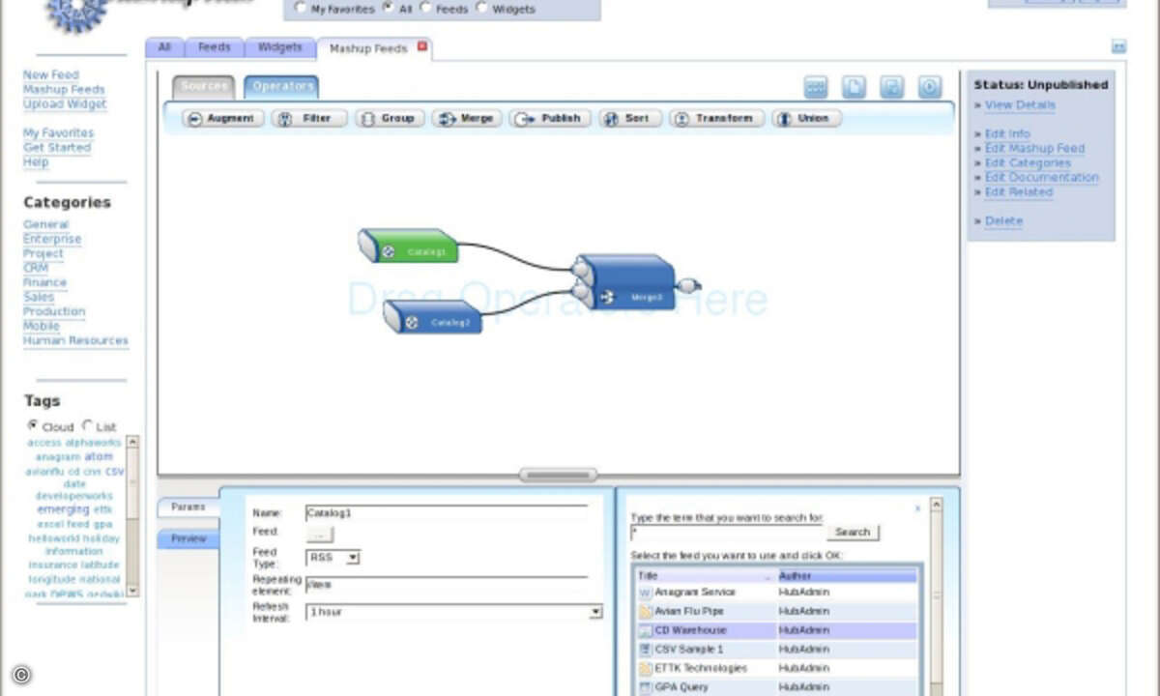Add an Augment operator
This screenshot has width=1160, height=696.
point(223,118)
